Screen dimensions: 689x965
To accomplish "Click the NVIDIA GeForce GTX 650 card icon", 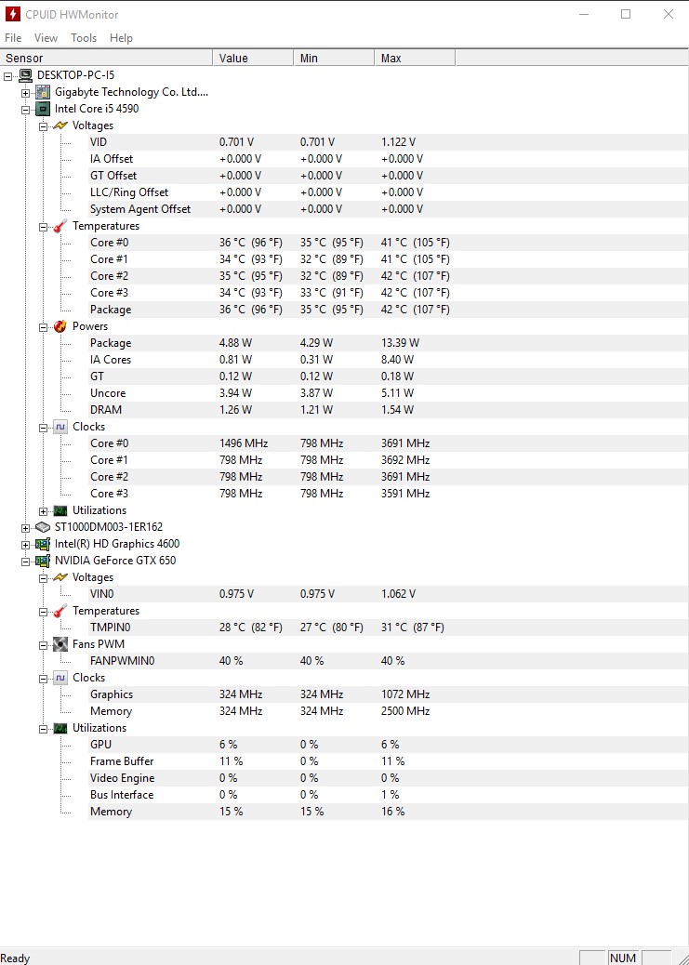I will (43, 561).
